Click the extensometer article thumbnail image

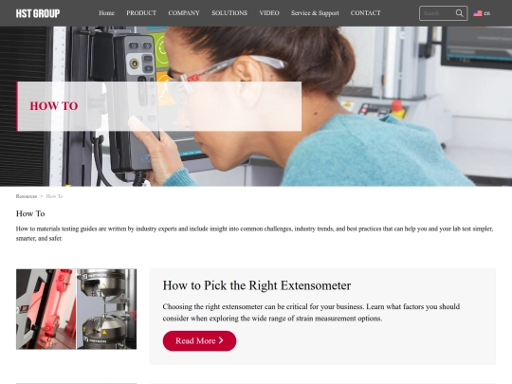pos(77,309)
